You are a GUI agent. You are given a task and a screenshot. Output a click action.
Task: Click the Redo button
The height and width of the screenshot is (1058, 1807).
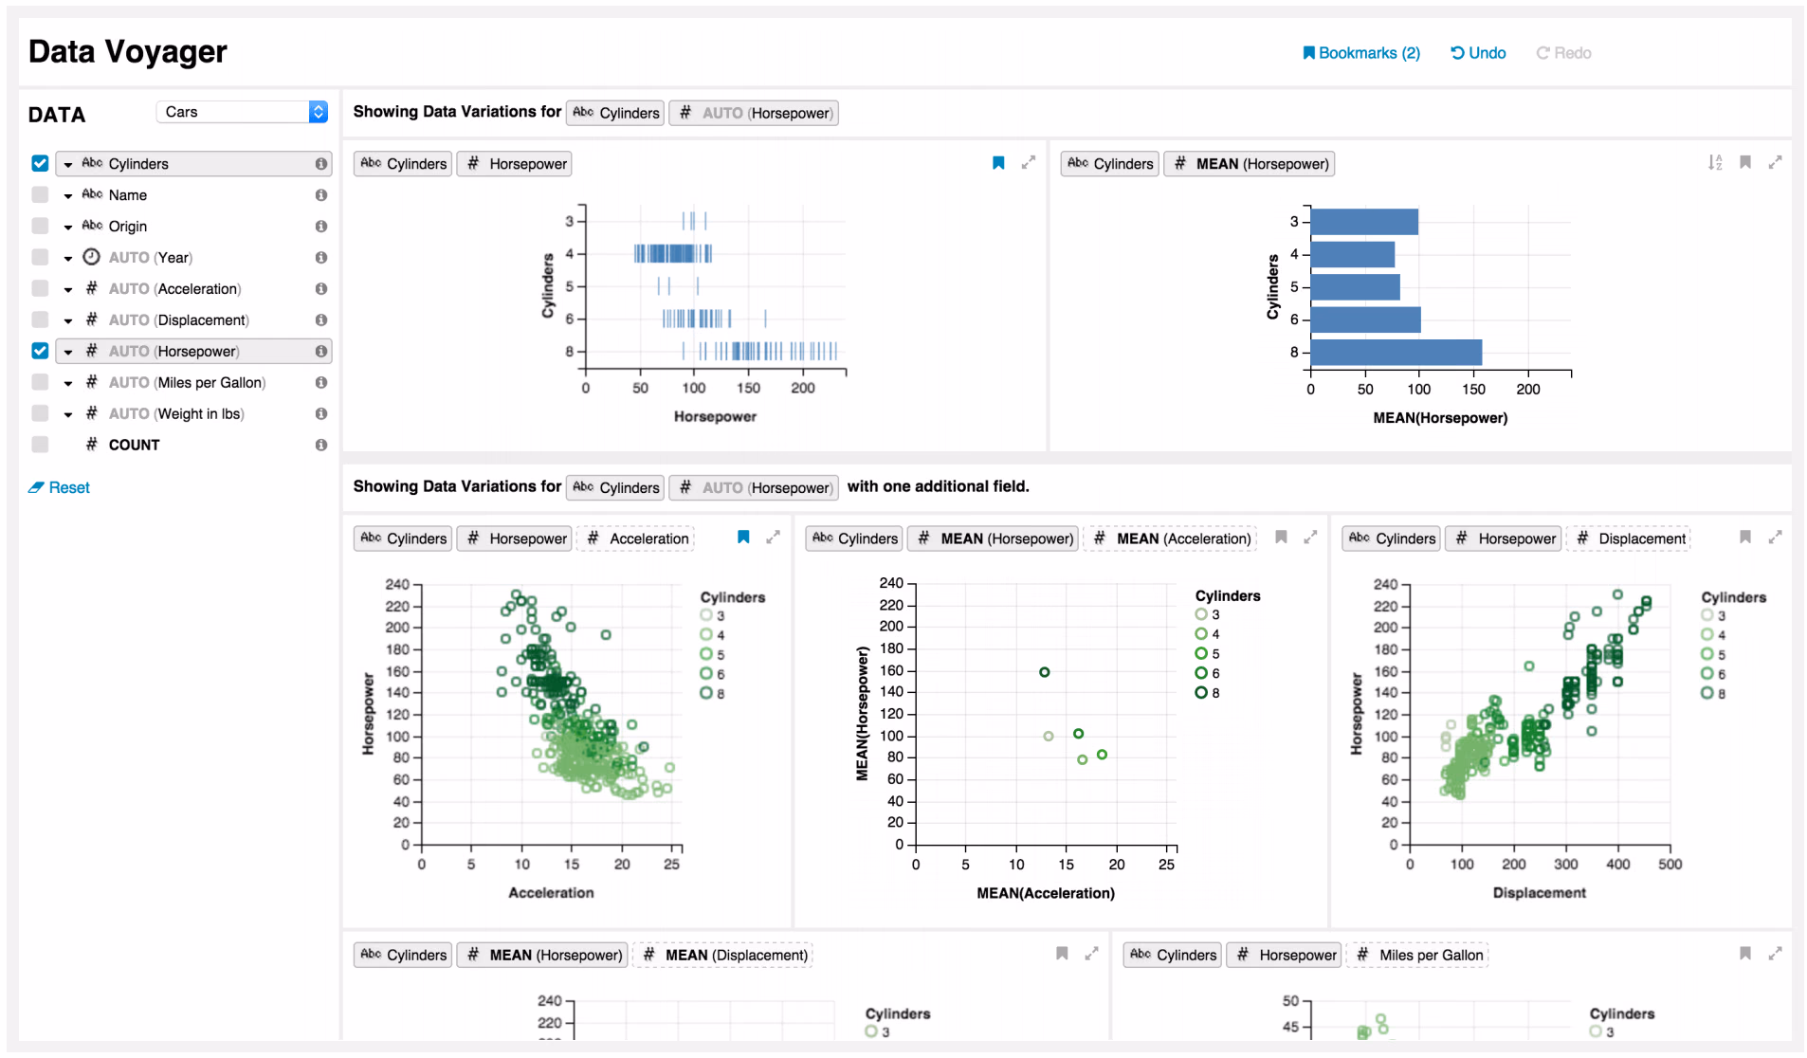click(1563, 53)
